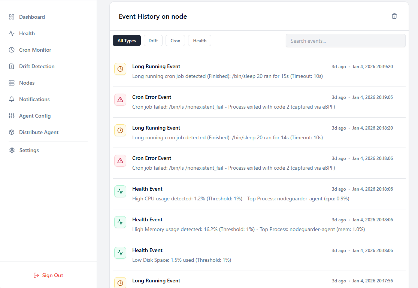The height and width of the screenshot is (288, 418).
Task: Enable the Health event filter
Action: tap(199, 40)
